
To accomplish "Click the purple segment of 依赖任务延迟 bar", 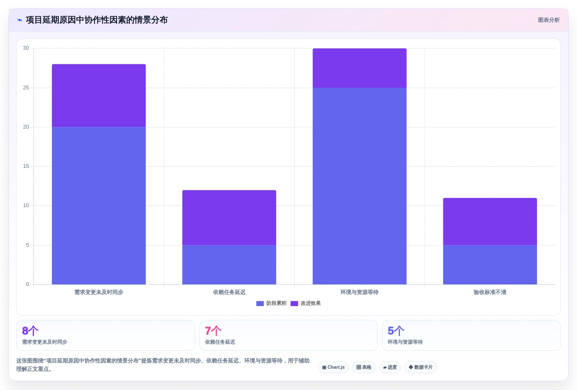I will (x=229, y=218).
